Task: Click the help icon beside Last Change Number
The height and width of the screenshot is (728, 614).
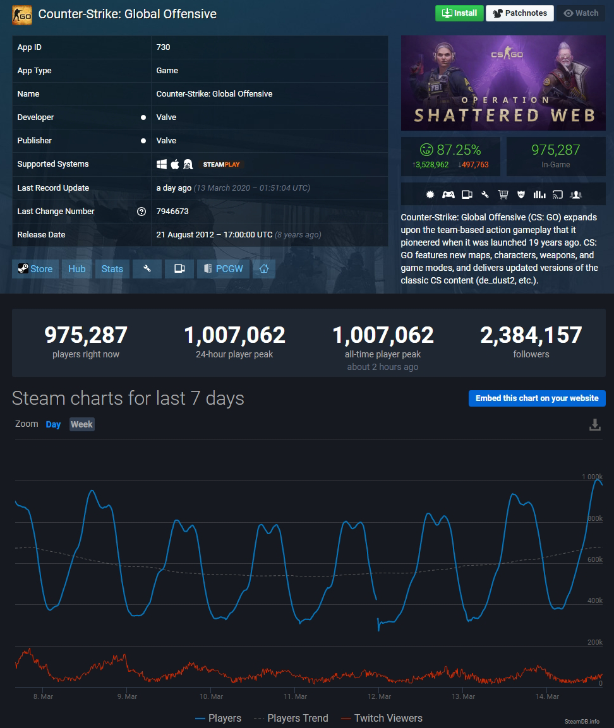Action: [x=141, y=212]
